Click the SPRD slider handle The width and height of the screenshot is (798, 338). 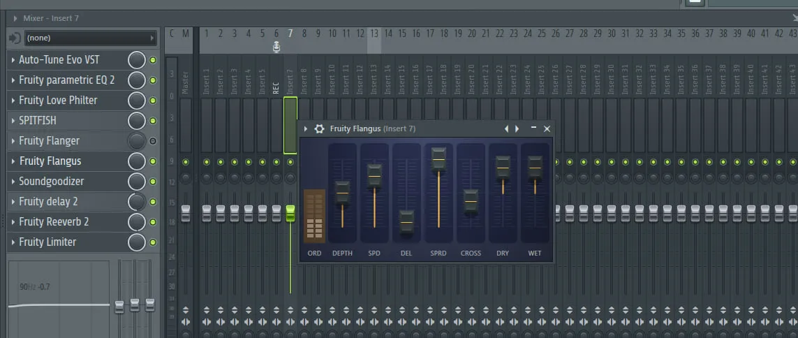point(438,159)
